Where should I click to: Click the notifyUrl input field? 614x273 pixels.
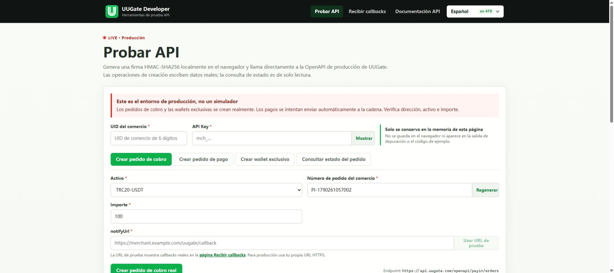[x=282, y=243]
